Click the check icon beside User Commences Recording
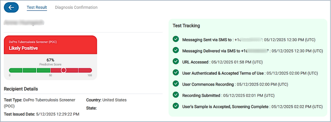The height and width of the screenshot is (122, 331). 176,84
